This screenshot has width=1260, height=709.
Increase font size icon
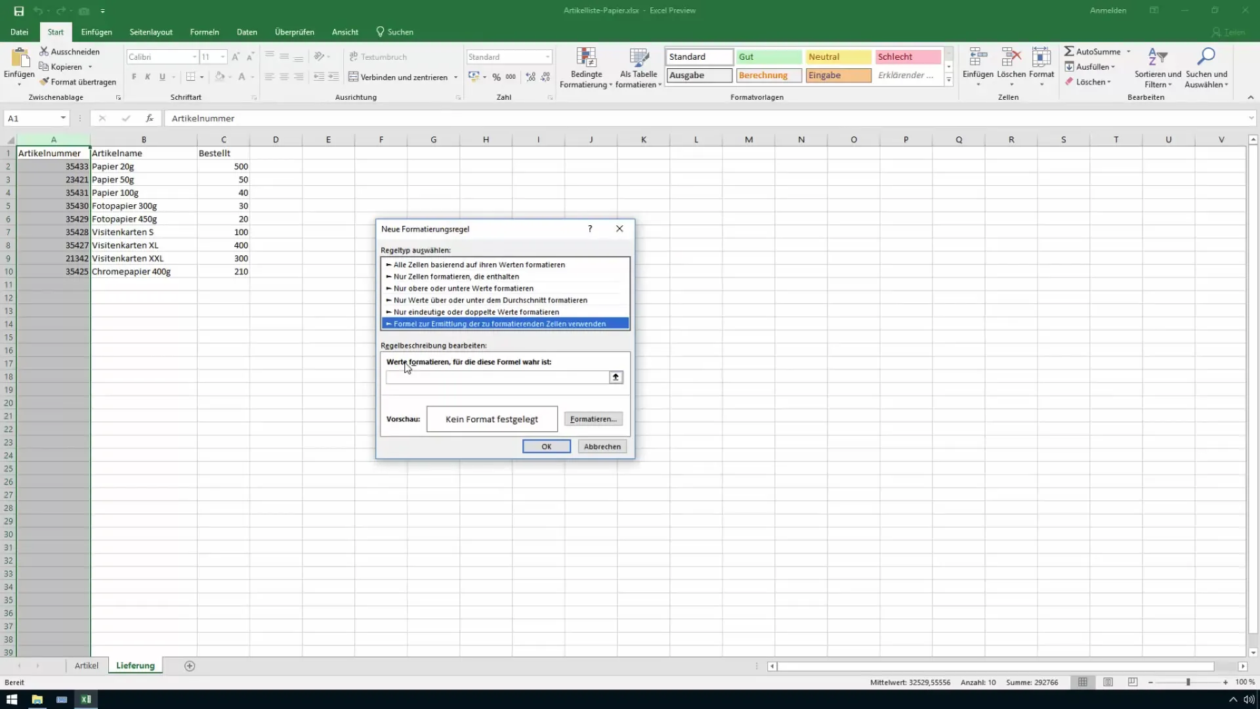tap(236, 57)
